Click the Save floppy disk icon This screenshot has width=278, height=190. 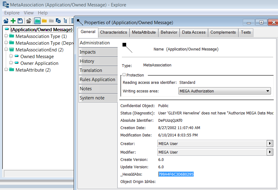[x=20, y=21]
